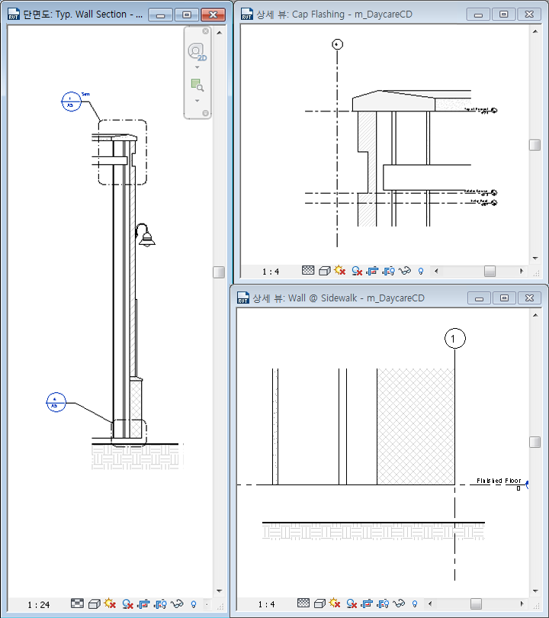Select the wall-mounted lamp fixture
549x618 pixels.
coord(146,235)
